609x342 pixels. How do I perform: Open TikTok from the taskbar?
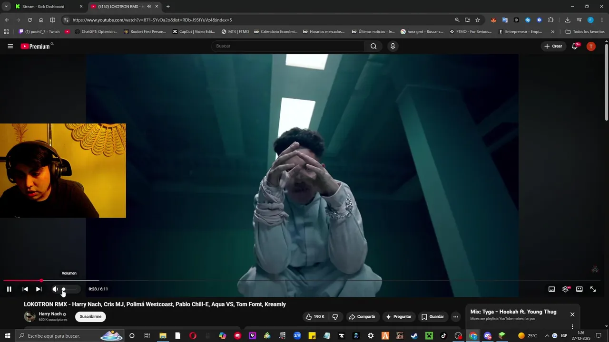[444, 336]
